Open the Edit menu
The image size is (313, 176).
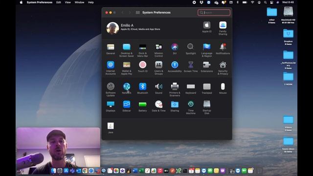pos(59,2)
